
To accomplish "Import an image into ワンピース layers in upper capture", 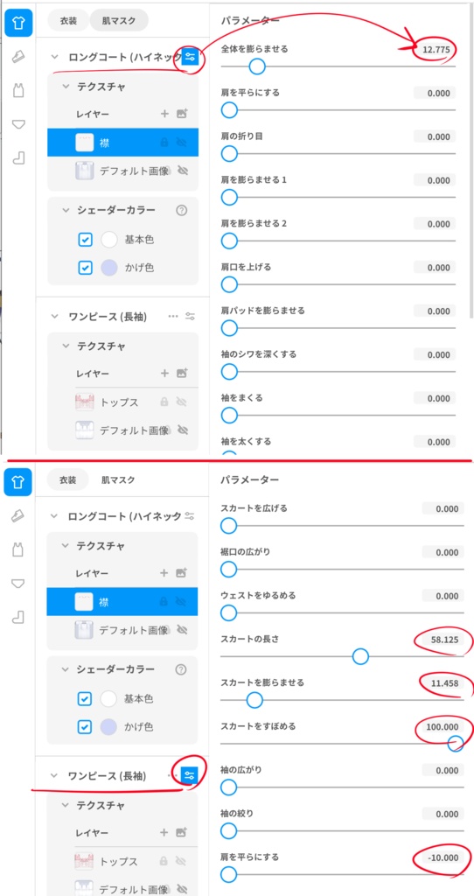I will 182,373.
